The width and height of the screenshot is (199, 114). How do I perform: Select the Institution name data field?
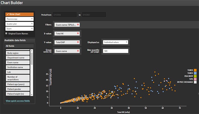click(18, 67)
